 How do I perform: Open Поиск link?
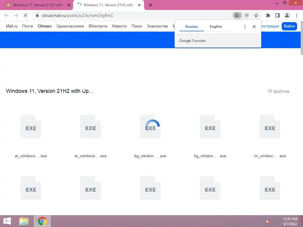[x=137, y=26]
